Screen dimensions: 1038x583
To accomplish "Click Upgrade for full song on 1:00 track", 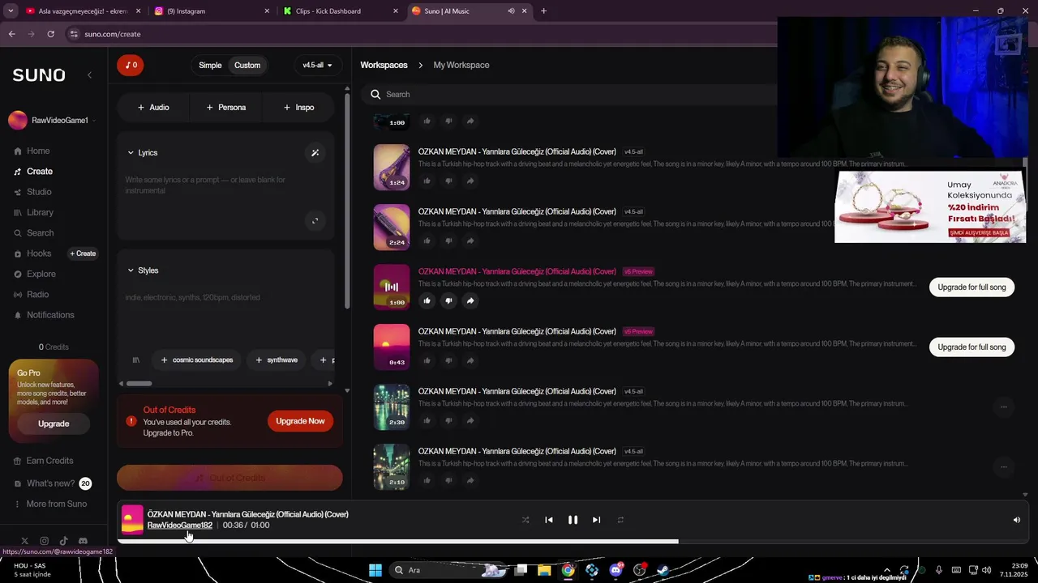I will point(972,287).
